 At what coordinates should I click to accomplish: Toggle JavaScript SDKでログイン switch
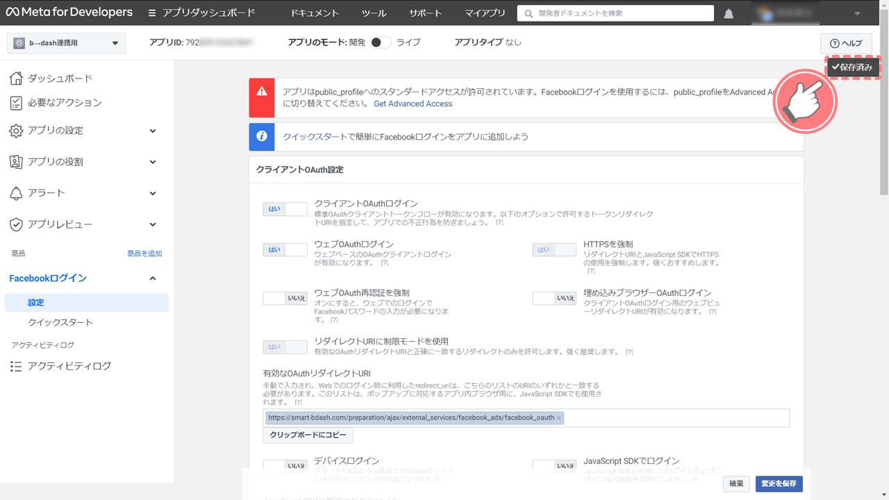pos(554,466)
